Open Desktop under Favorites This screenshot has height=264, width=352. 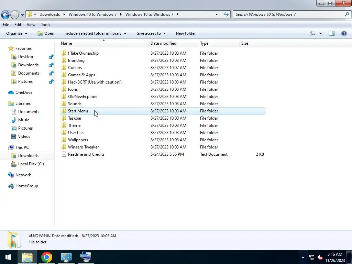[25, 57]
